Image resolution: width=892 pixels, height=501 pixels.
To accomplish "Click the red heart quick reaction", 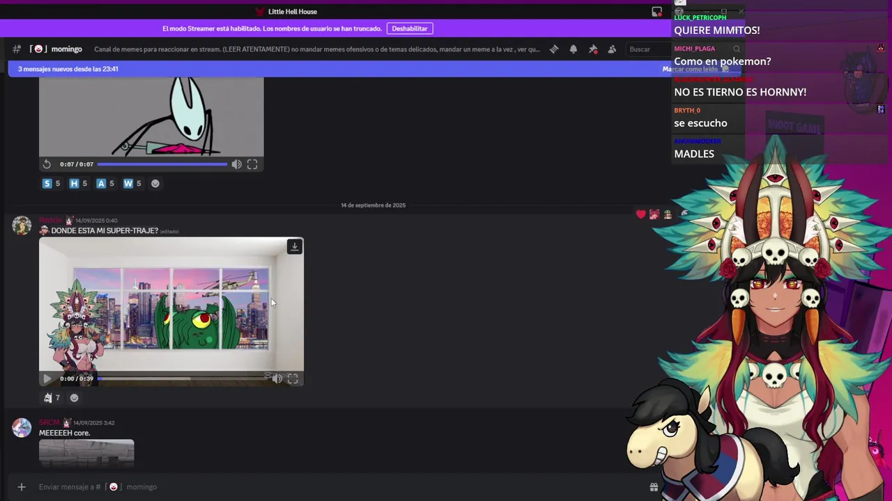I will point(641,214).
